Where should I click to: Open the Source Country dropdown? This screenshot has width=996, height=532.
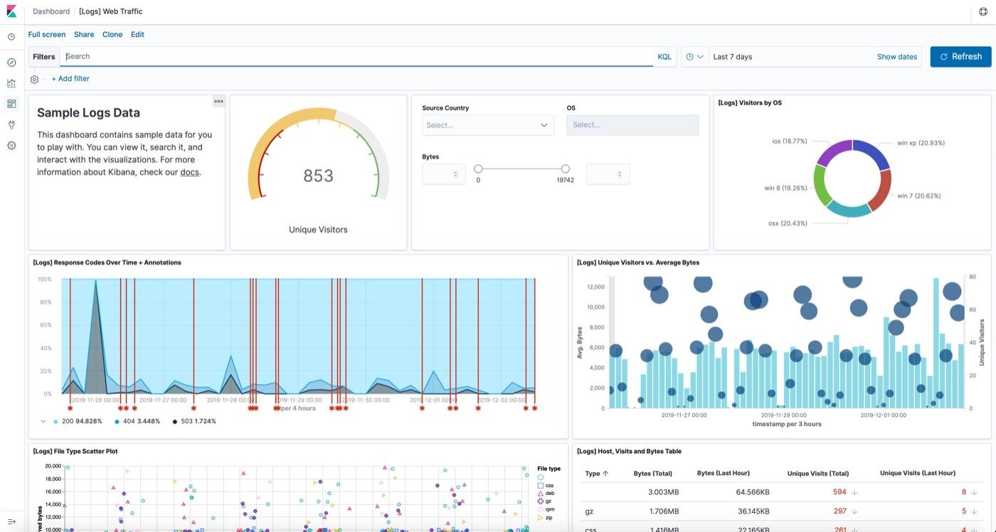coord(488,124)
